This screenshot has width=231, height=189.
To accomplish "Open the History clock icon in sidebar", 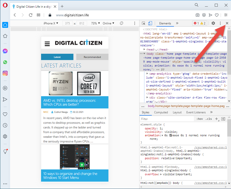I will 5,125.
